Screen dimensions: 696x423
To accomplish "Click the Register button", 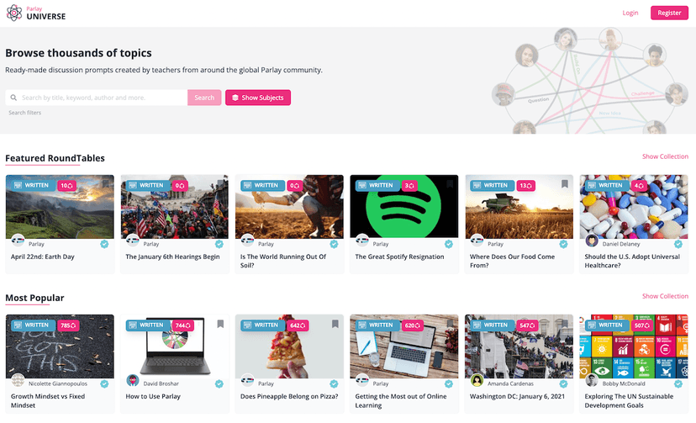I will 669,13.
